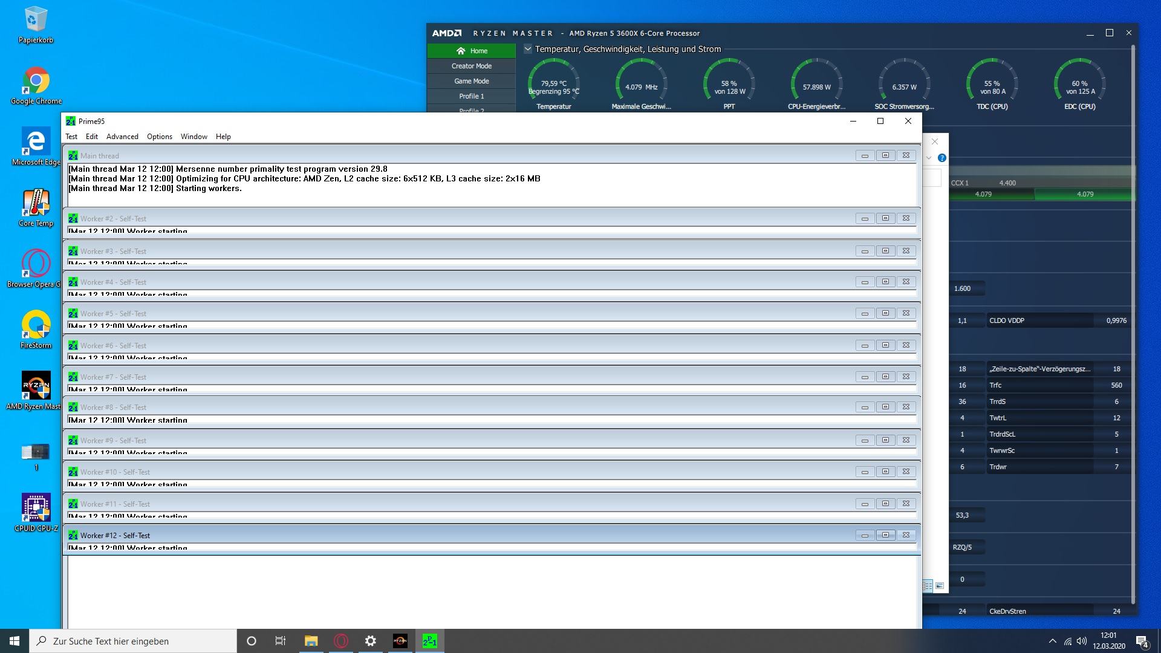Viewport: 1161px width, 653px height.
Task: Open CPUID CPU-Z desktop shortcut
Action: point(36,508)
